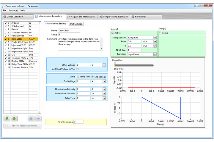Enable the Sweep 2 Active checkbox
The height and width of the screenshot is (142, 214).
(x=160, y=33)
